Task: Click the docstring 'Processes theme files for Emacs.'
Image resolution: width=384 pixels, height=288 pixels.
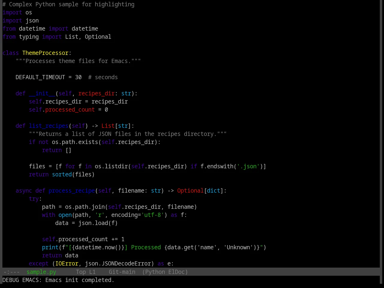Action: point(78,61)
